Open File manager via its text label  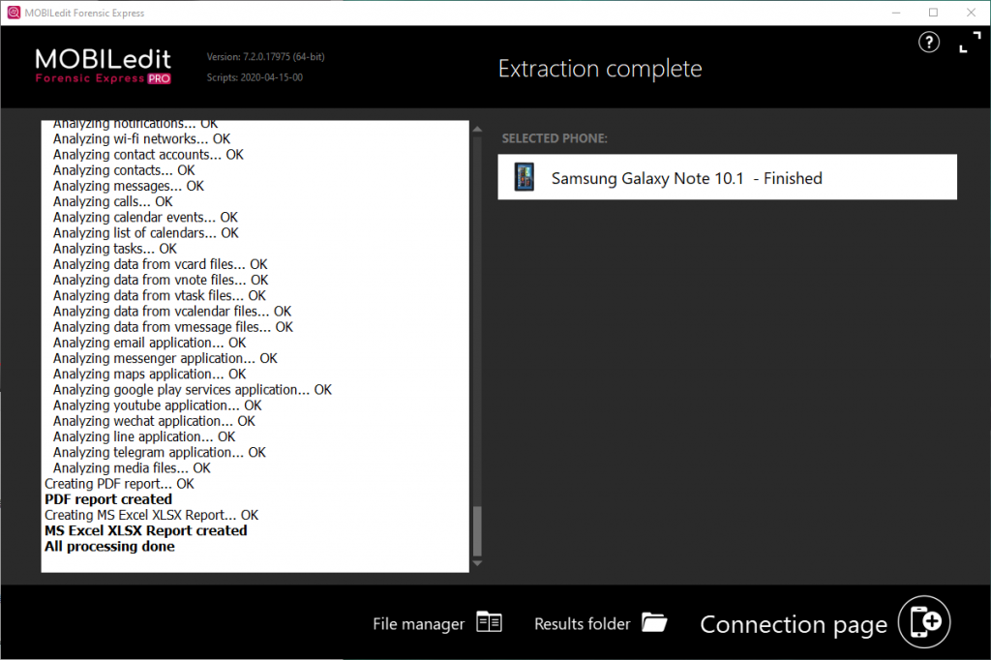tap(416, 623)
